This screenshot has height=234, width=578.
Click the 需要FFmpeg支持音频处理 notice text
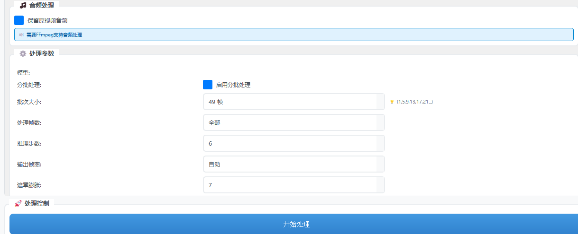[55, 35]
